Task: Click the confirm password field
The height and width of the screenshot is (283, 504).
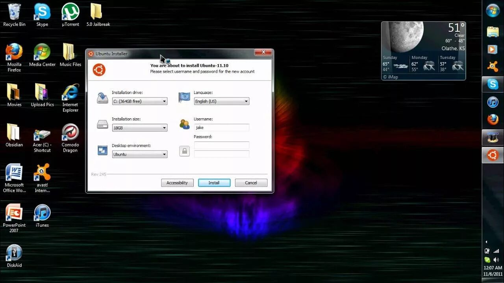Action: [222, 154]
